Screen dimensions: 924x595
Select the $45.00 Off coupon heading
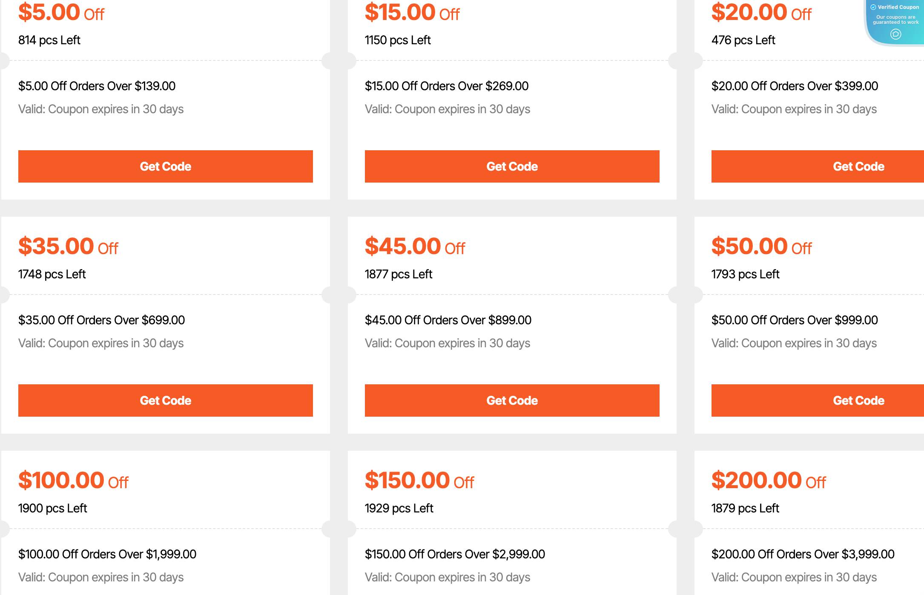(414, 246)
